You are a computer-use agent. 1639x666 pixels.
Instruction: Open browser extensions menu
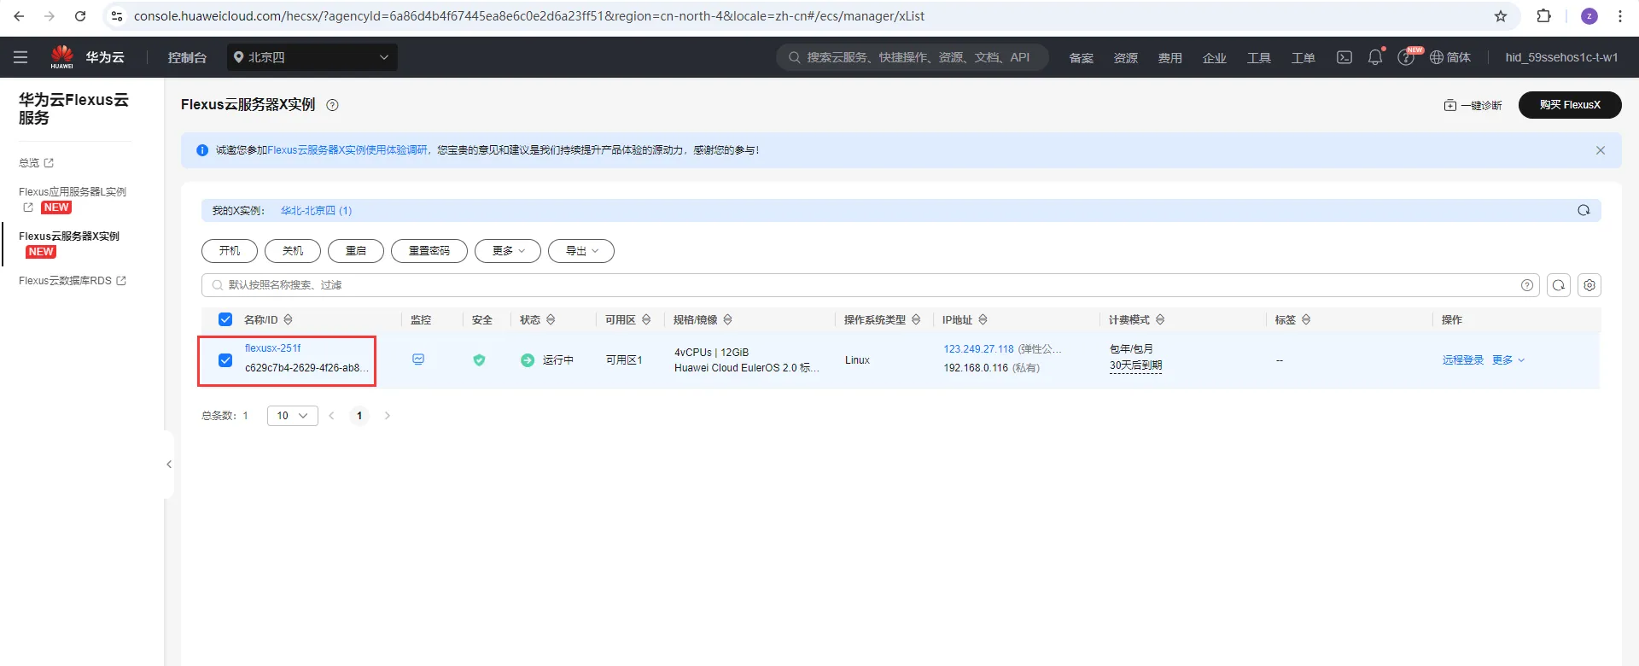pos(1543,16)
